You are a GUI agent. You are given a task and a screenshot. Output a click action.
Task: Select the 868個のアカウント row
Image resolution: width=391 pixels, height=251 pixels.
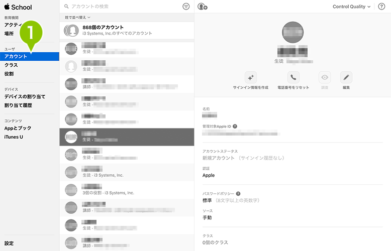pyautogui.click(x=127, y=31)
